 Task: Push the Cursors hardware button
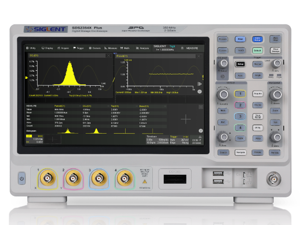[223, 51]
